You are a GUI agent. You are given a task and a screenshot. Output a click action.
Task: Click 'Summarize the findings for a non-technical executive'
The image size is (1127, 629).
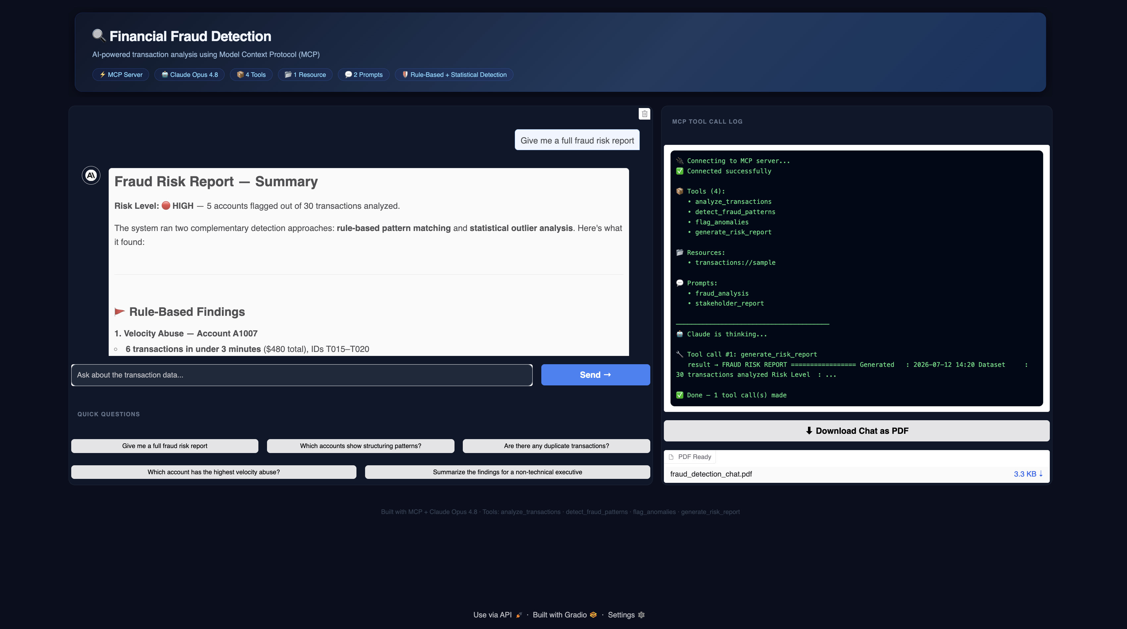508,472
